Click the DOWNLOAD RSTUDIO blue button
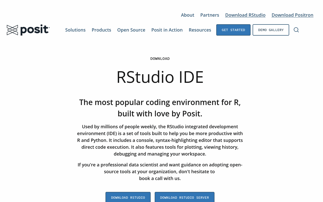 click(x=128, y=197)
